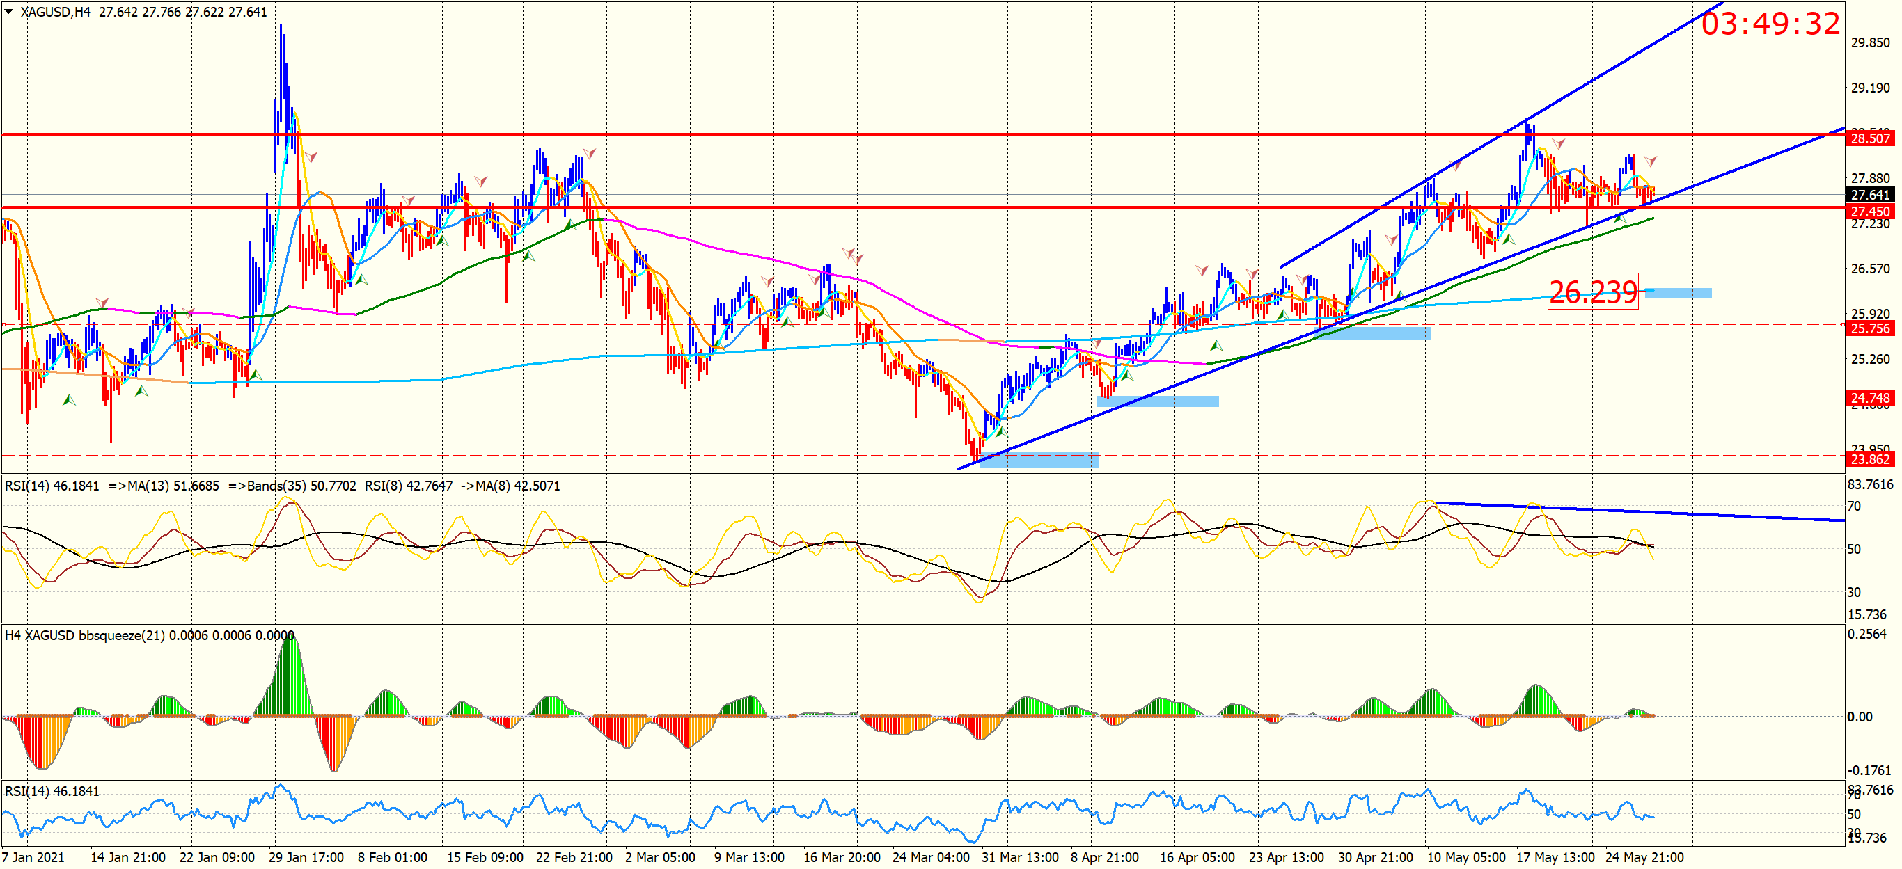Click the red 03:49:32 candle countdown timer
1902x869 pixels.
tap(1770, 24)
